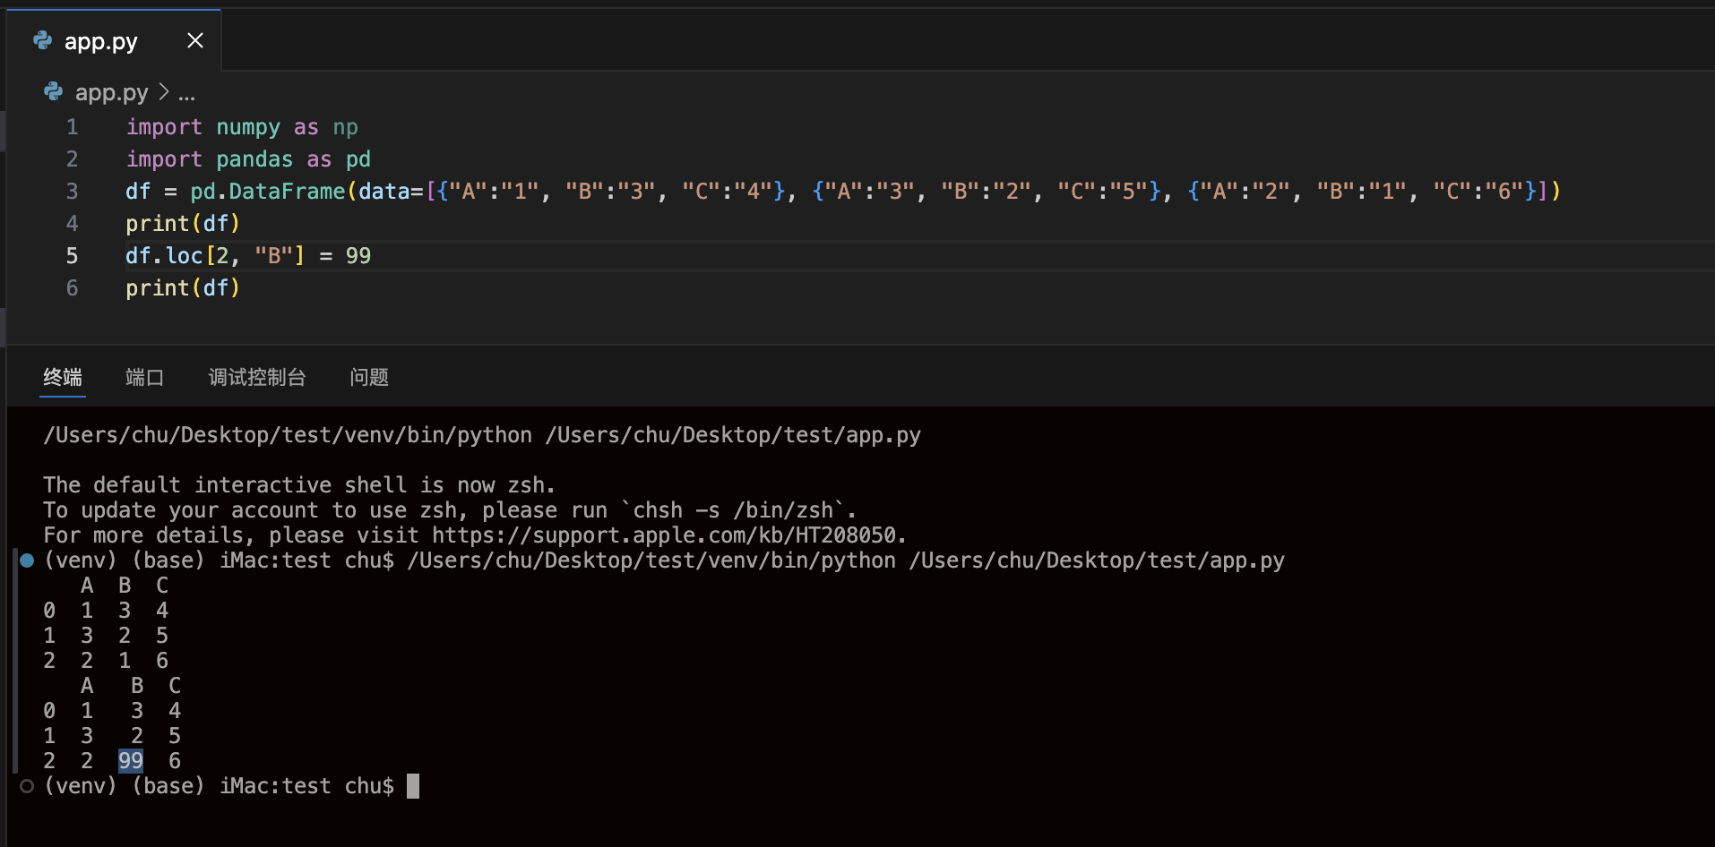Expand the breadcrumb chevron after app.py
The image size is (1715, 847).
click(x=164, y=92)
